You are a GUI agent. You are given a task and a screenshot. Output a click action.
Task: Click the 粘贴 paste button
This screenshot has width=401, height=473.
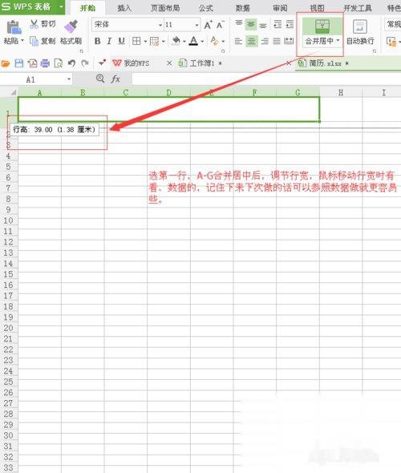coord(14,32)
